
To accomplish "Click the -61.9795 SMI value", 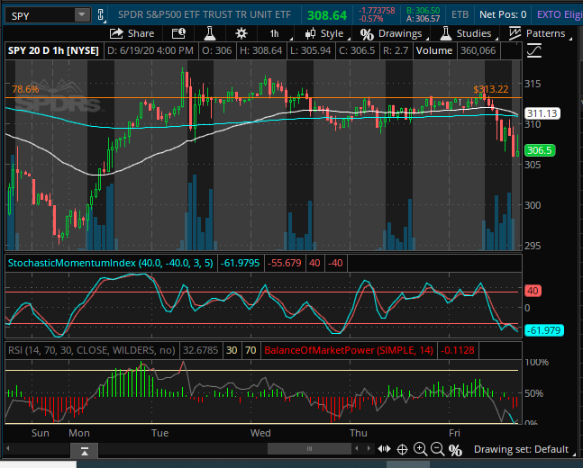I will pyautogui.click(x=240, y=263).
